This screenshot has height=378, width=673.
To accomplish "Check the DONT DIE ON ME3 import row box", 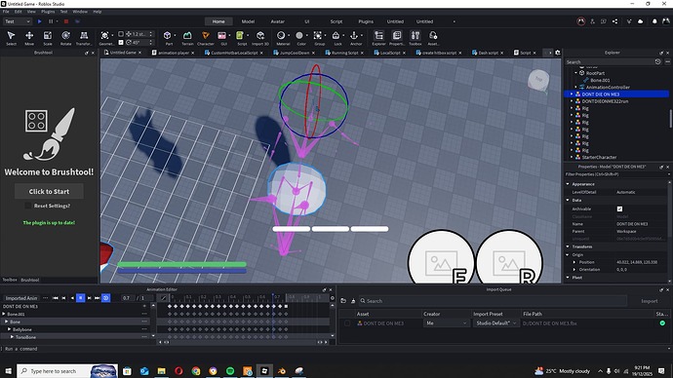I will tap(347, 323).
